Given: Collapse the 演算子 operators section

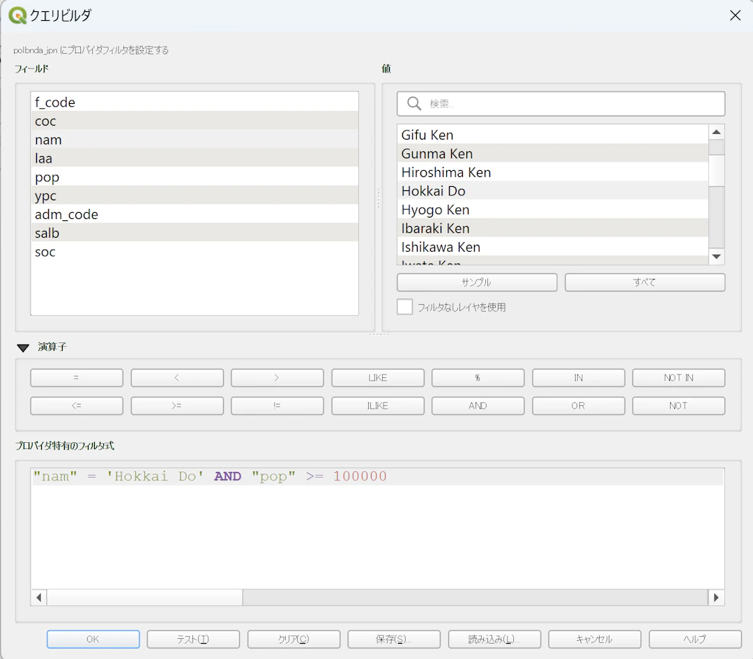Looking at the screenshot, I should coord(23,347).
